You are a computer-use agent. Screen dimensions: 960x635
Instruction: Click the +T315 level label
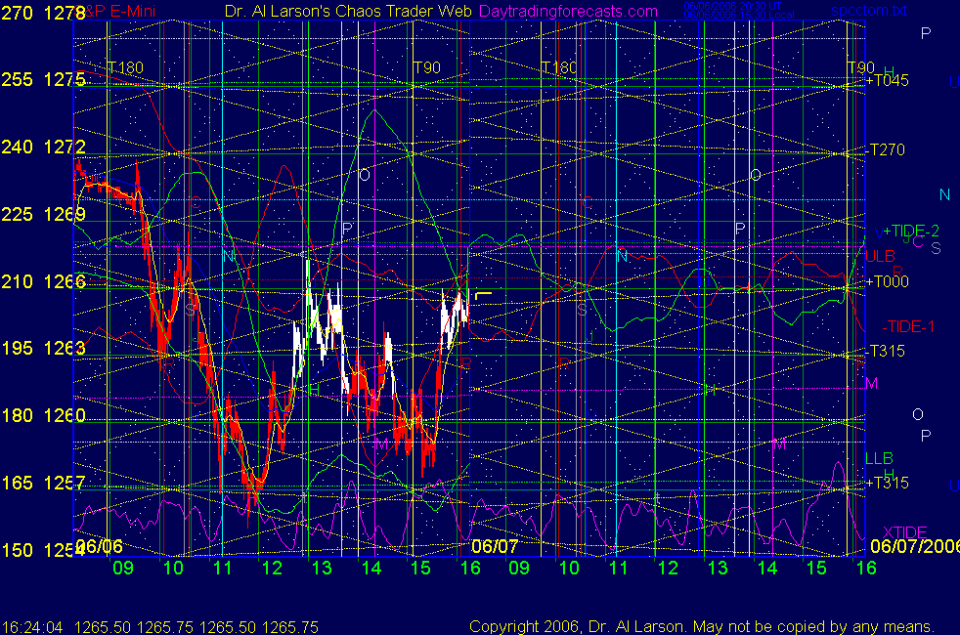[888, 483]
